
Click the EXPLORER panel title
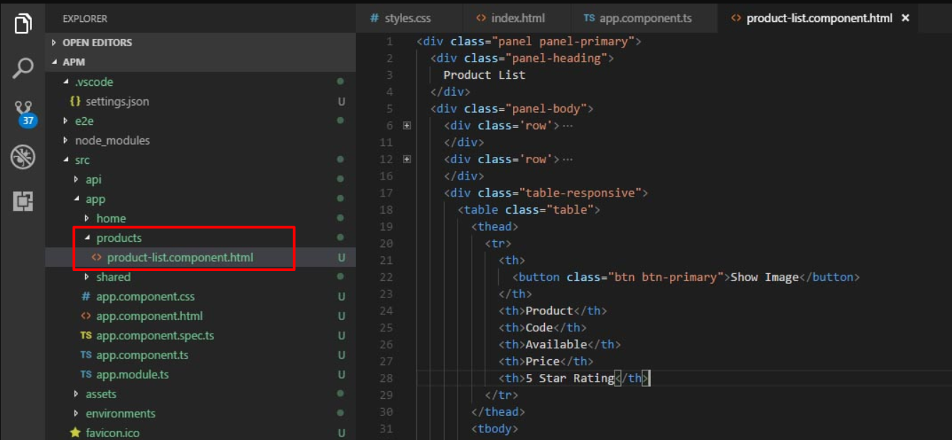85,18
